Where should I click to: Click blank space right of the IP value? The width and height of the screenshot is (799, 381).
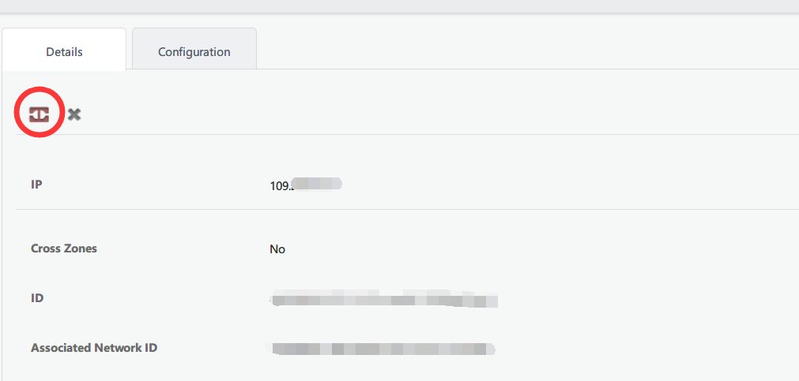point(571,185)
